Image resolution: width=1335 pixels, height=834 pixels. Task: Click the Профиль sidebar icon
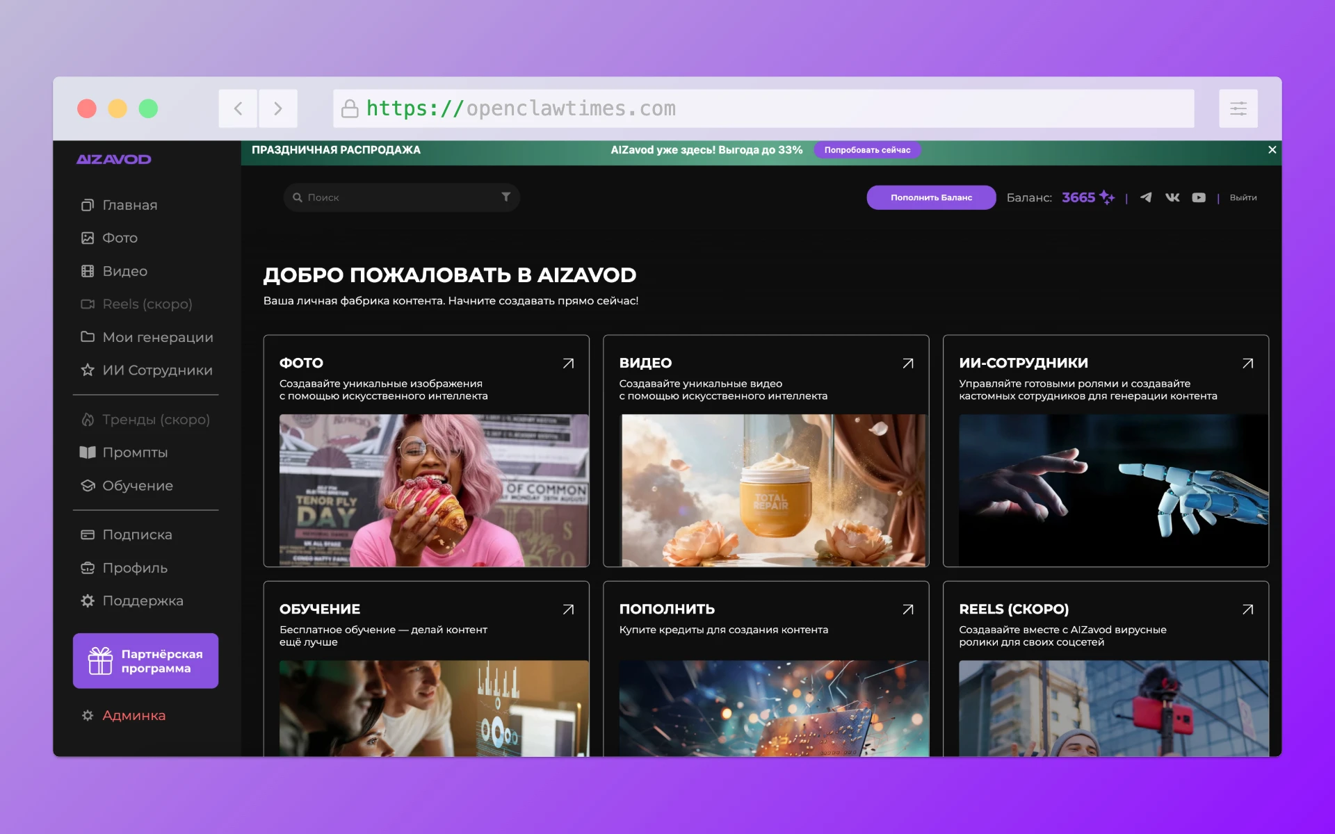click(88, 568)
